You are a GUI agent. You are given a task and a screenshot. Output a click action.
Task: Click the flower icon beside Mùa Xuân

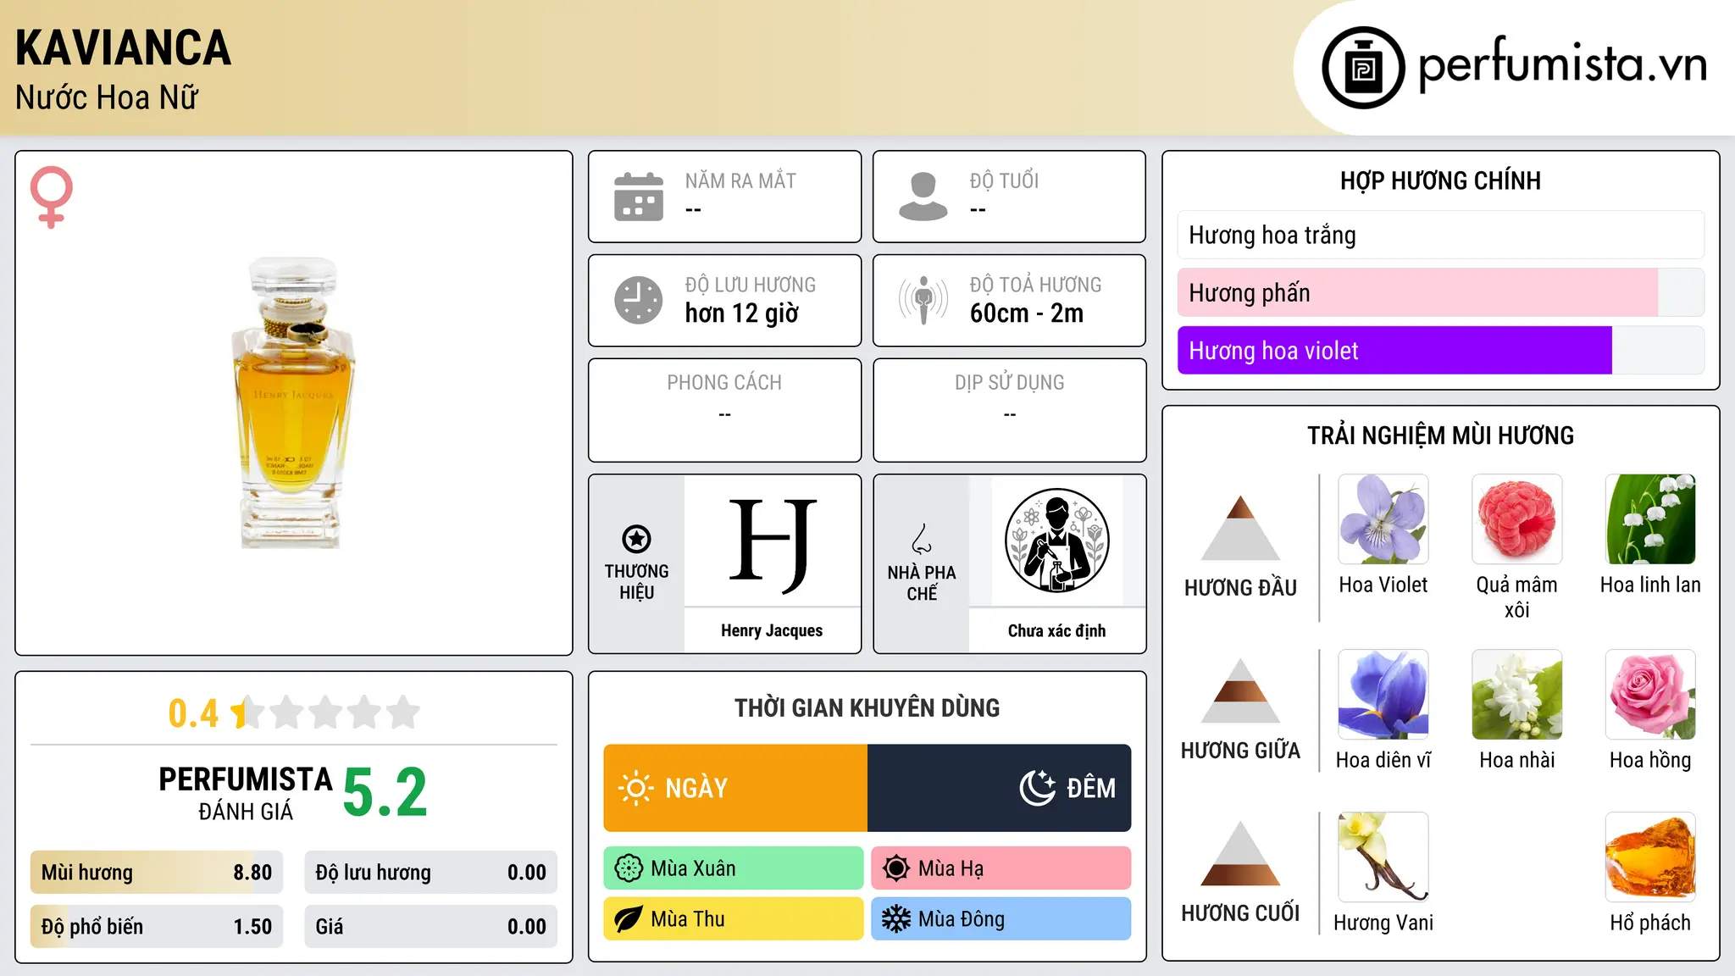tap(629, 868)
